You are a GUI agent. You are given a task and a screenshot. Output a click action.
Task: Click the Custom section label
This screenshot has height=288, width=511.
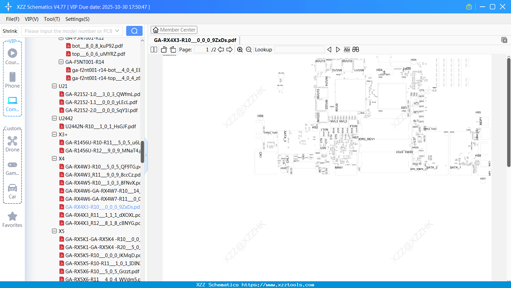tap(12, 129)
